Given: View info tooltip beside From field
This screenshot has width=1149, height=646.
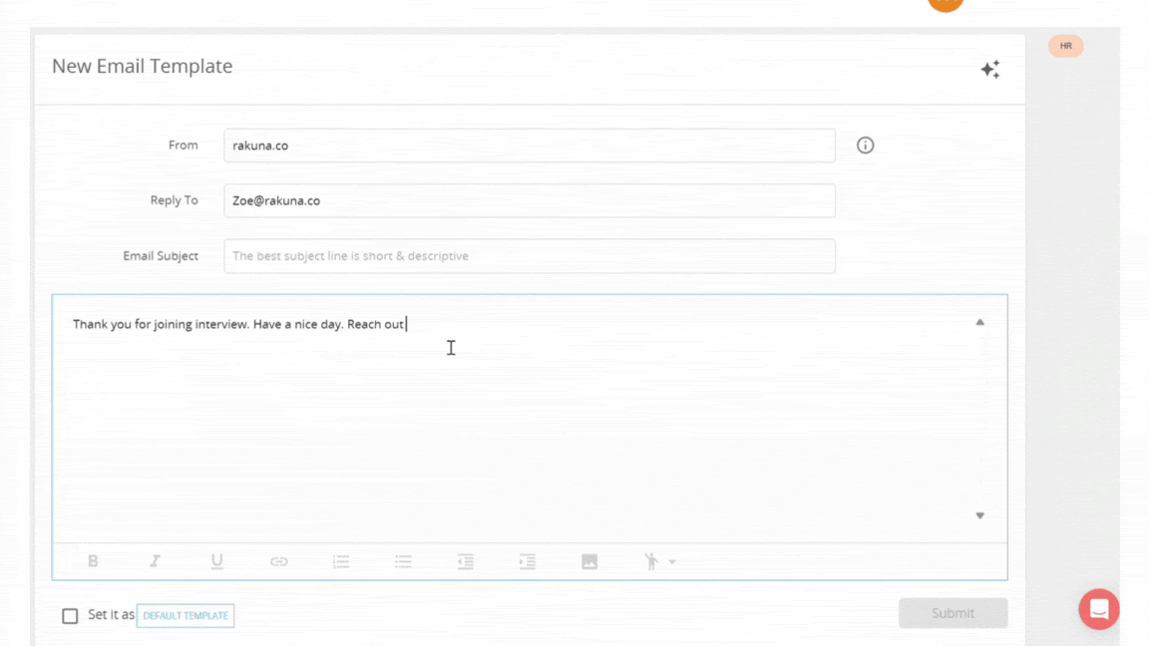Looking at the screenshot, I should 865,146.
